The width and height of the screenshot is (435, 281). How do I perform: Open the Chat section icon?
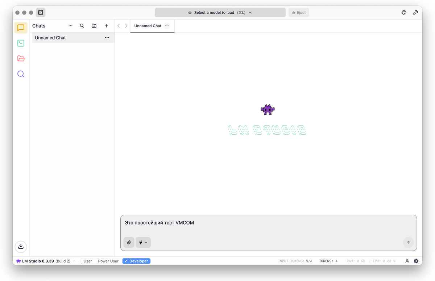click(x=21, y=28)
